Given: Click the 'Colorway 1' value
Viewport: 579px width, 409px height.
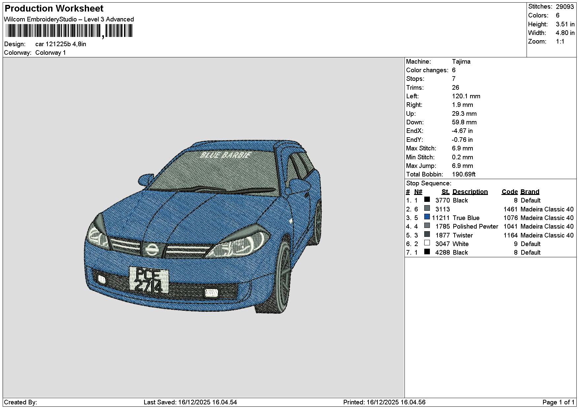Looking at the screenshot, I should (50, 52).
